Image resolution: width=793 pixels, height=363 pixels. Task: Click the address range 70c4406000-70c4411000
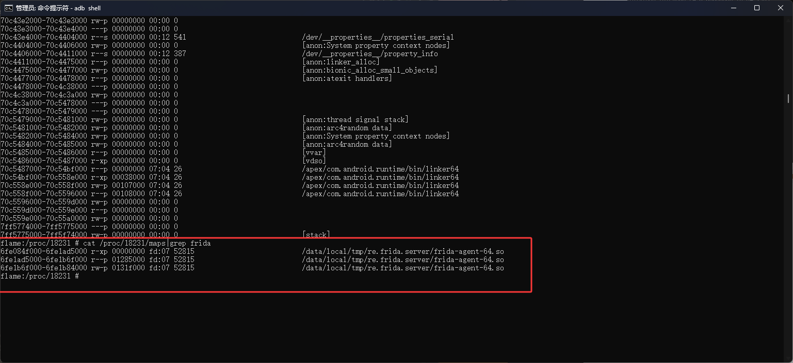click(43, 54)
